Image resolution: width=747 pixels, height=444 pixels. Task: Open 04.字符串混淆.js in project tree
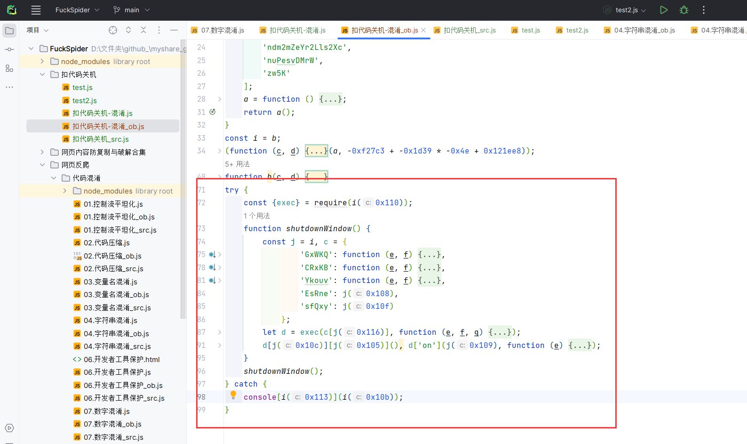tap(110, 321)
